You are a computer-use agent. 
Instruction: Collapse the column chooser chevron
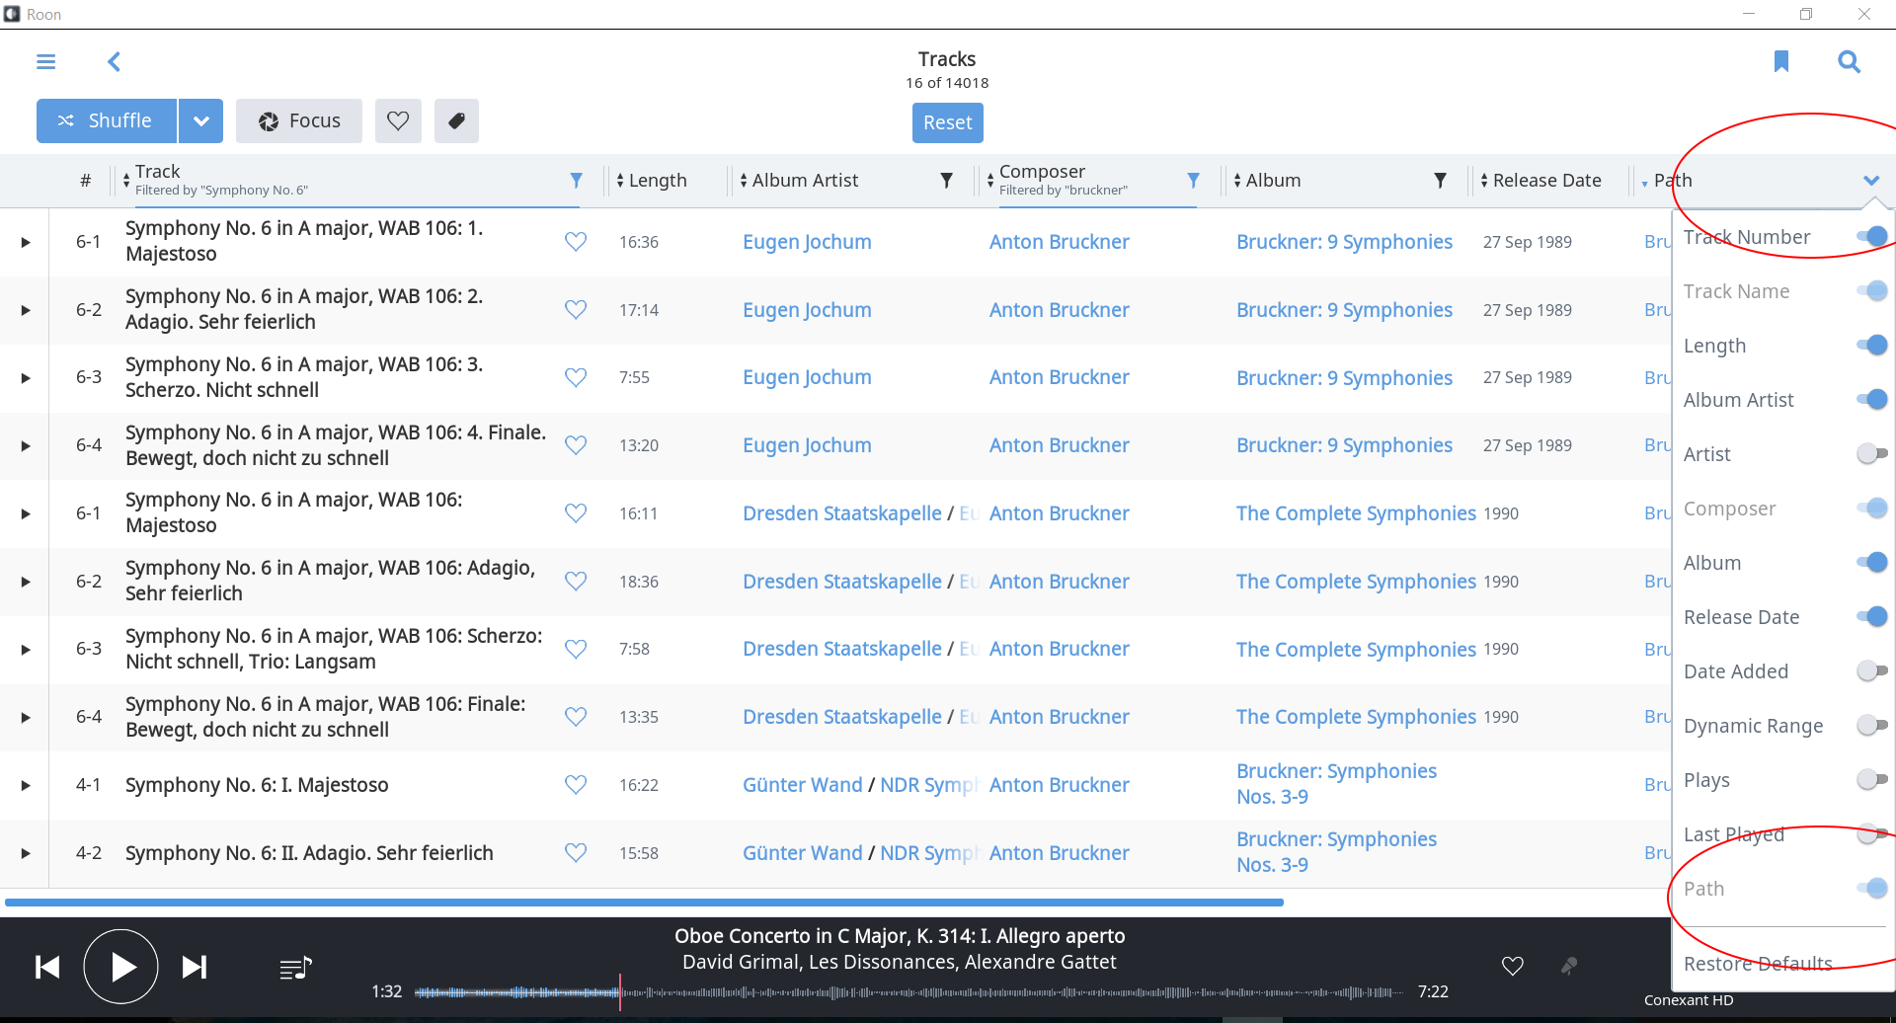(x=1870, y=181)
